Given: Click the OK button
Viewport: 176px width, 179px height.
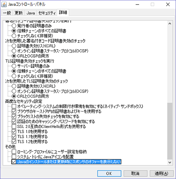Looking at the screenshot, I should 109,173.
